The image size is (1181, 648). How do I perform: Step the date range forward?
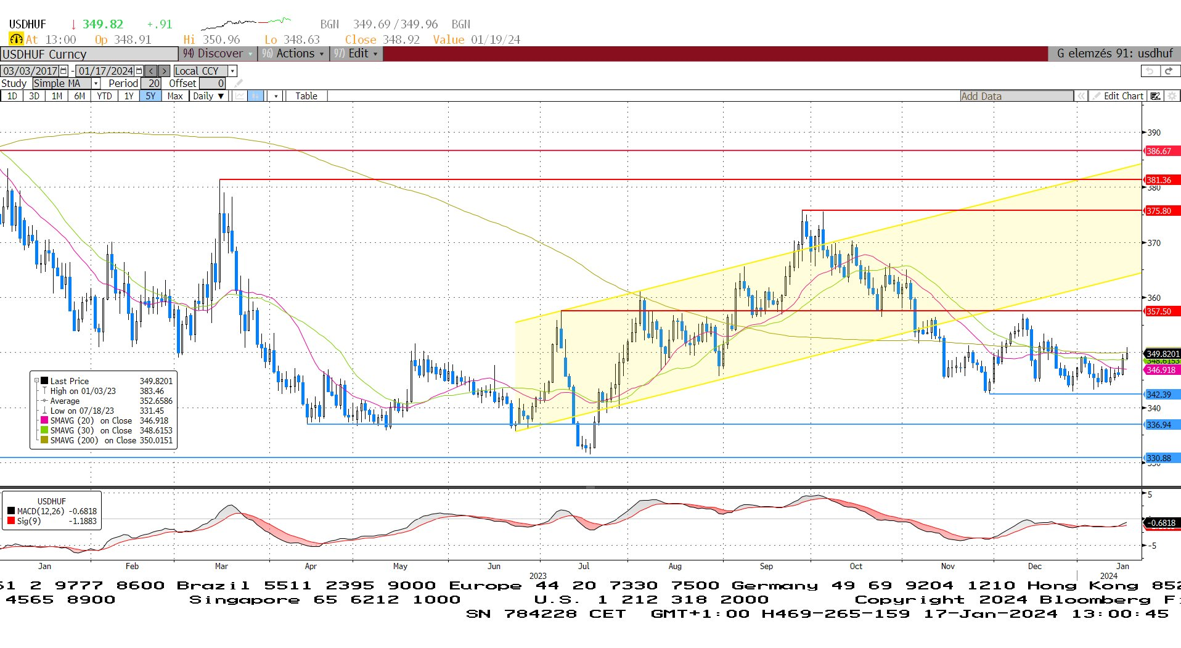[163, 71]
